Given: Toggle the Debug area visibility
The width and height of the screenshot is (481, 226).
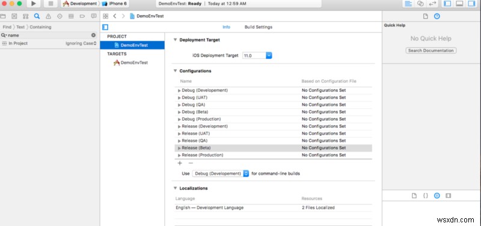Looking at the screenshot, I should [459, 4].
